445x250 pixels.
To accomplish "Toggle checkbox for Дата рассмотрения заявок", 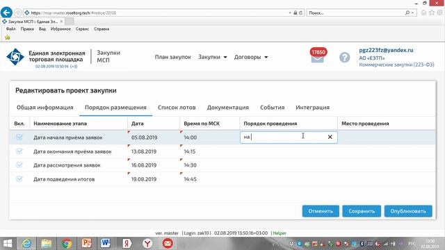I will click(19, 165).
